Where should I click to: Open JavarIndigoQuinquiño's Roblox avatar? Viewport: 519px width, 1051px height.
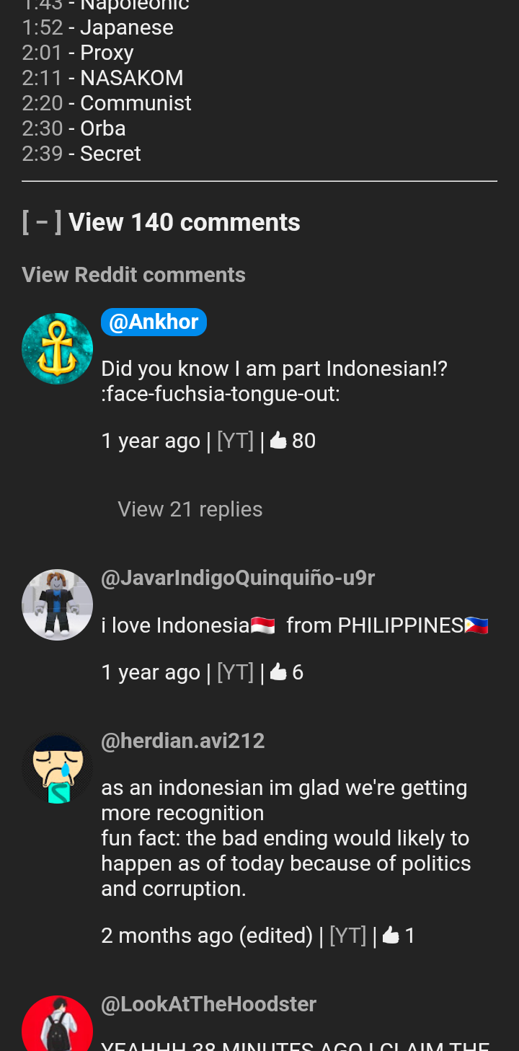click(x=58, y=604)
